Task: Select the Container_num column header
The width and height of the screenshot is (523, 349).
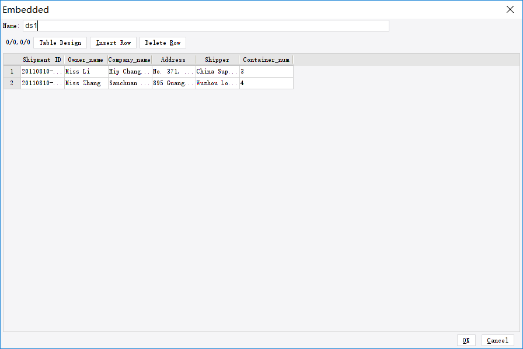Action: pyautogui.click(x=266, y=60)
